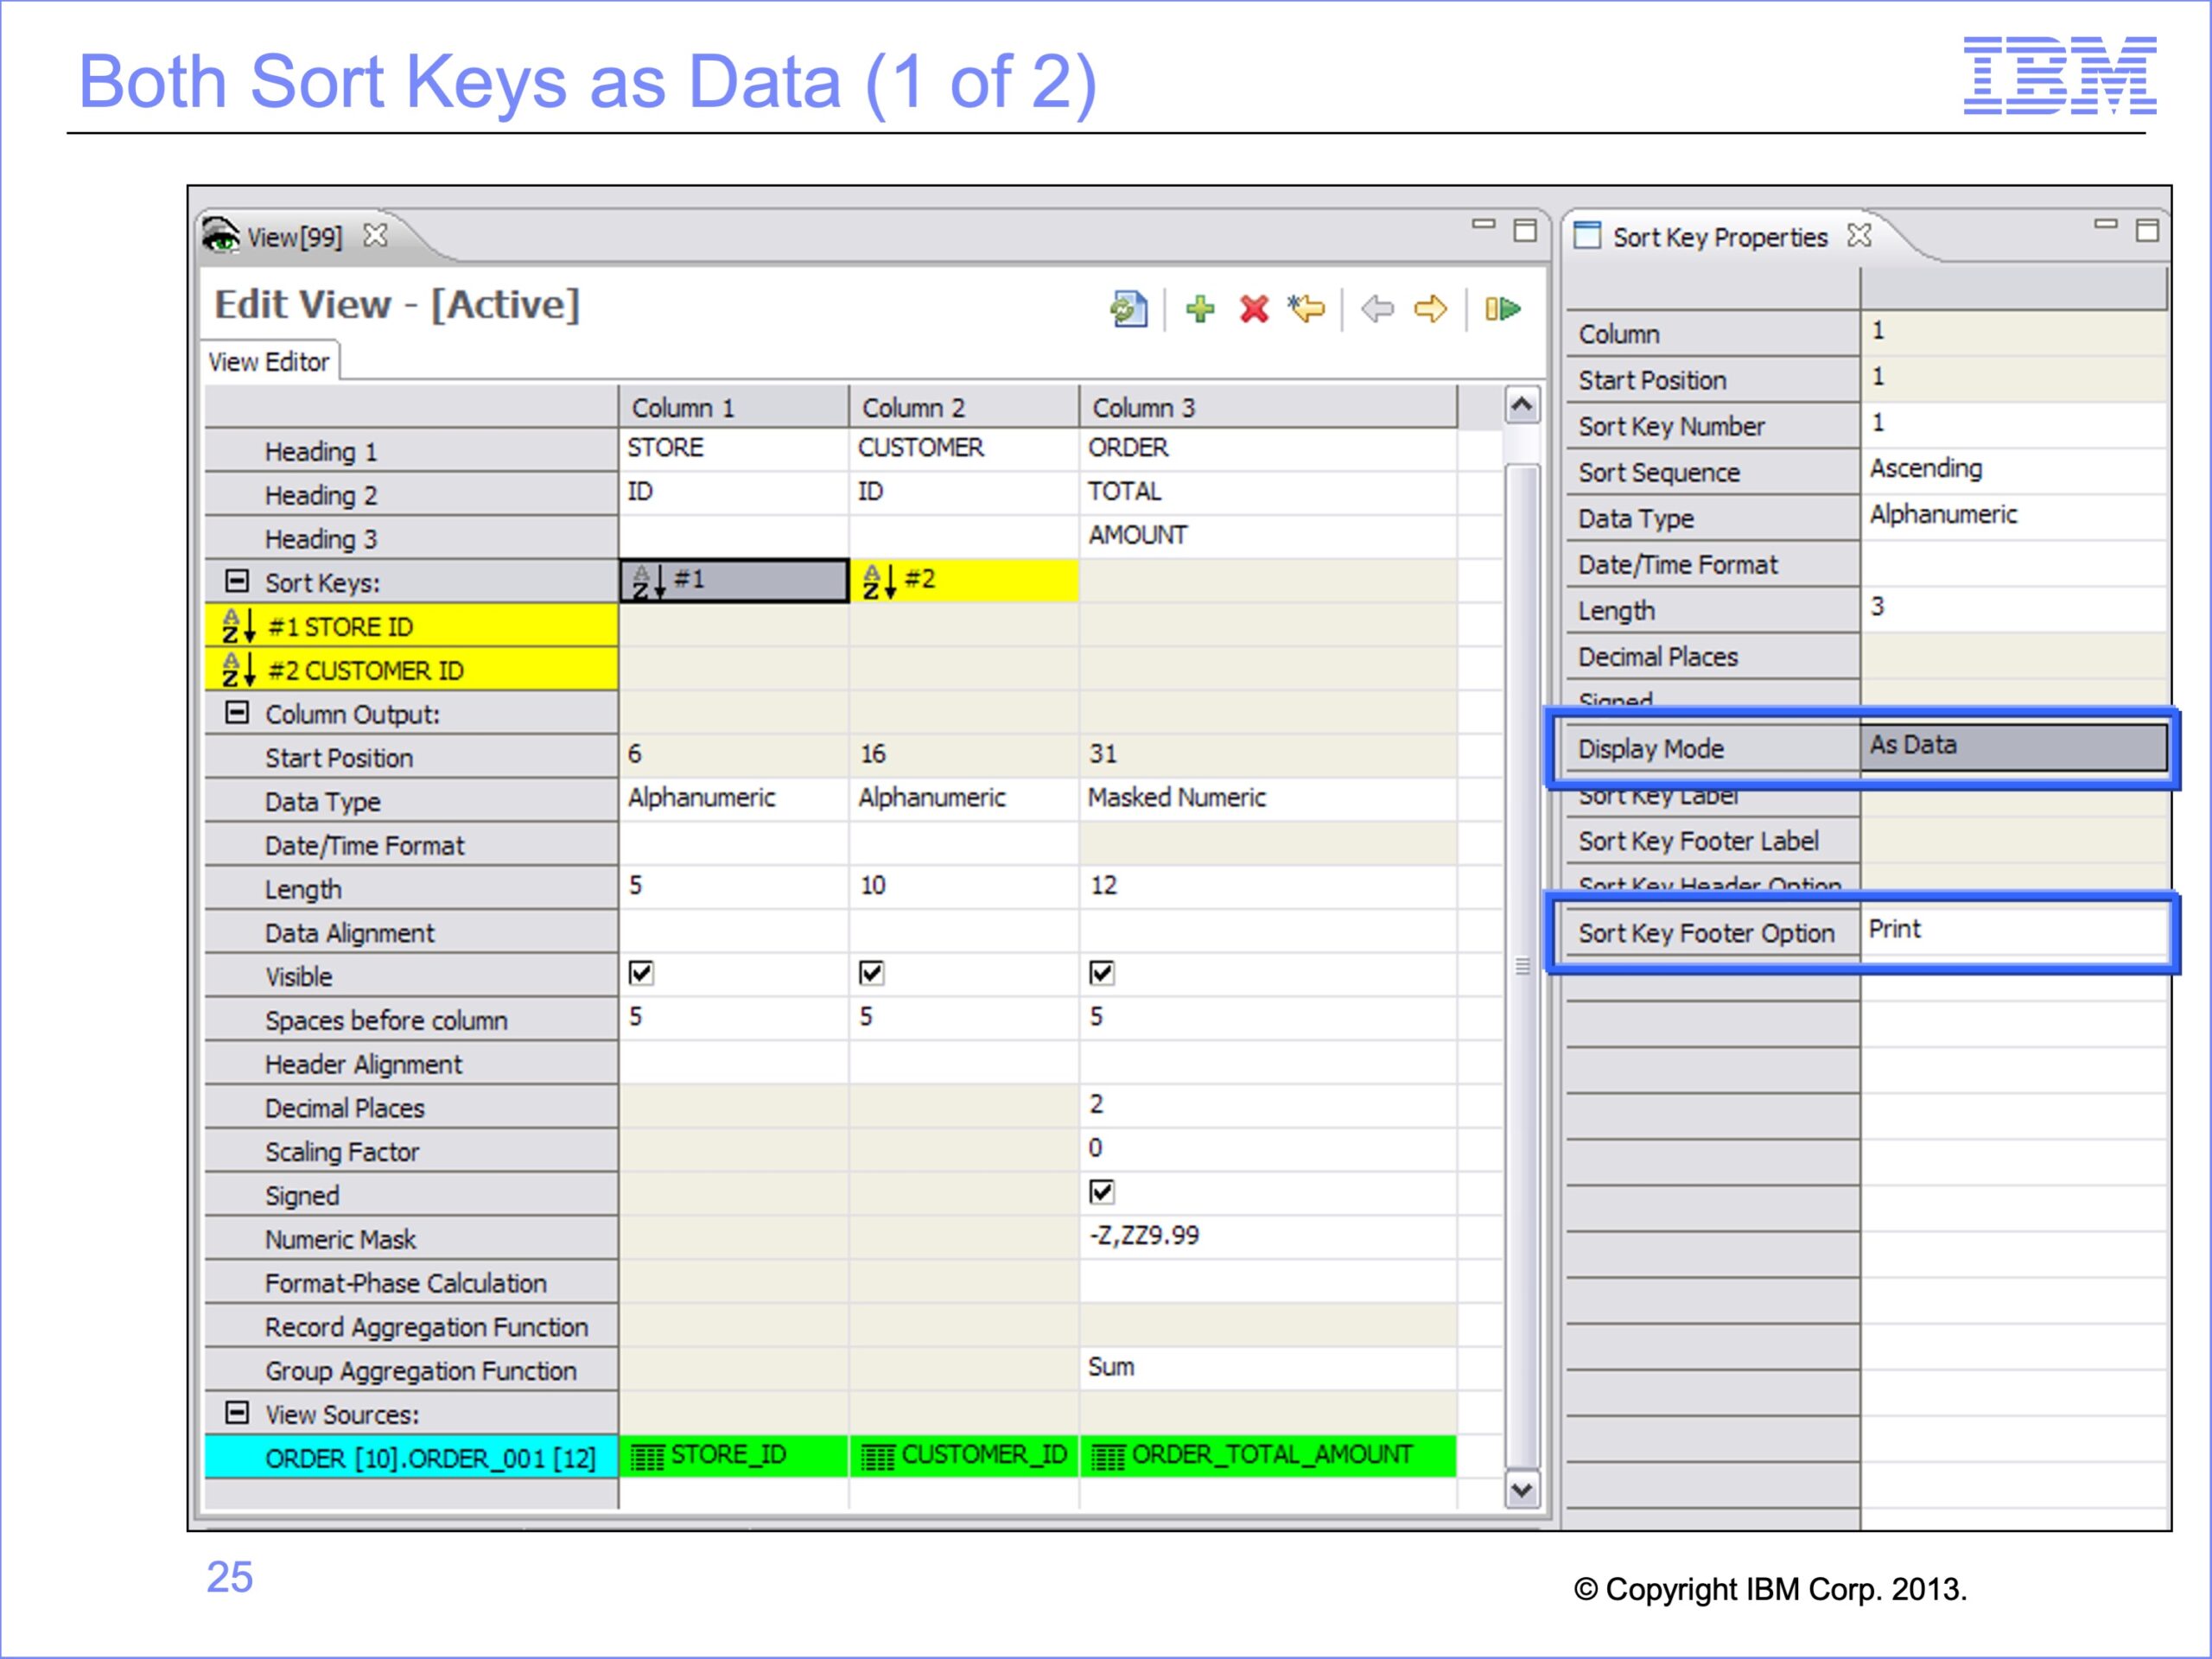Select the View[99] tab
The image size is (2212, 1659).
(x=294, y=237)
